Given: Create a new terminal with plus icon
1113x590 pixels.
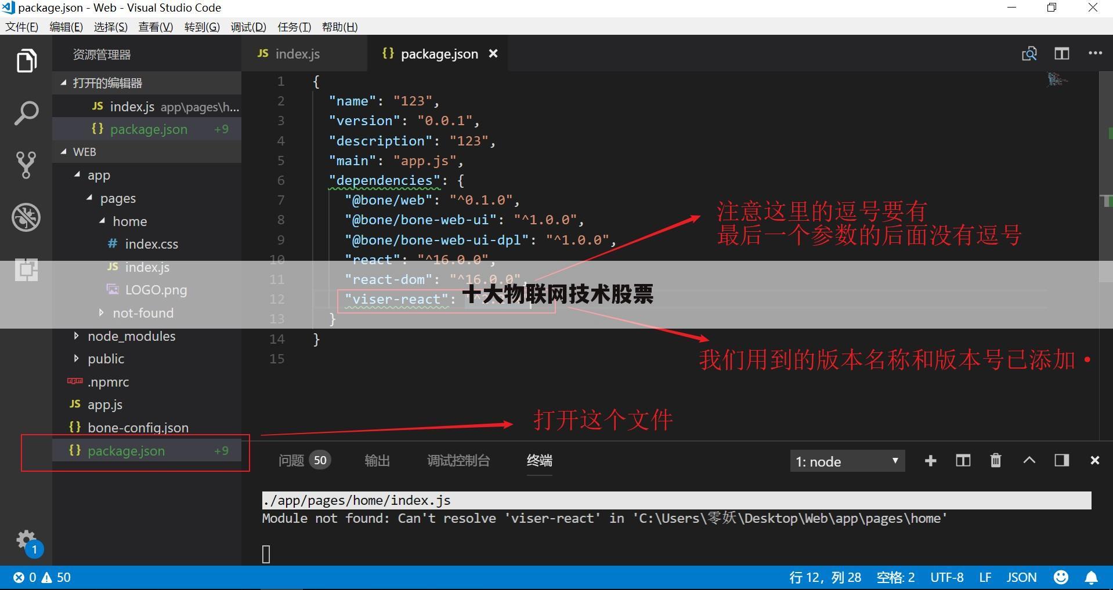Looking at the screenshot, I should pyautogui.click(x=930, y=461).
